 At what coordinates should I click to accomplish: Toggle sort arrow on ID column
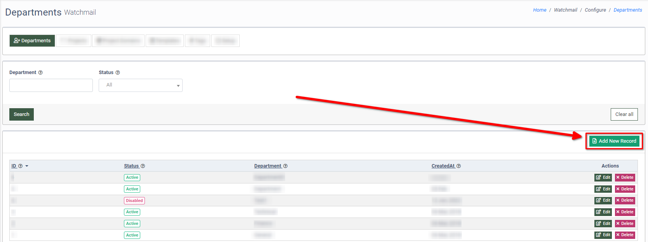coord(27,166)
